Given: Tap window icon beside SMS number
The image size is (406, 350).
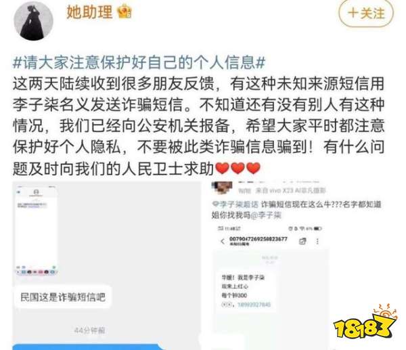Looking at the screenshot, I should (302, 242).
